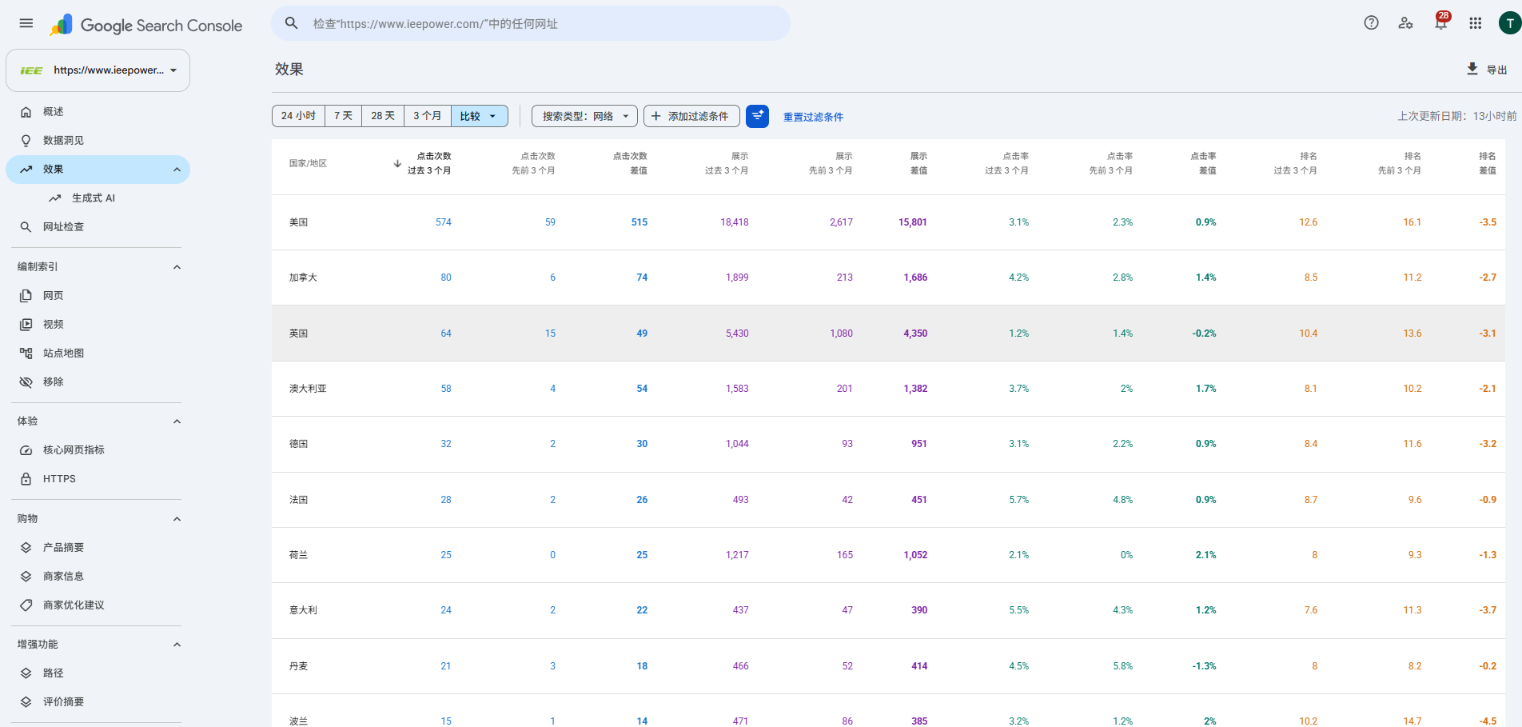The width and height of the screenshot is (1522, 727).
Task: Click the 生成式 AI trend icon
Action: coord(55,198)
